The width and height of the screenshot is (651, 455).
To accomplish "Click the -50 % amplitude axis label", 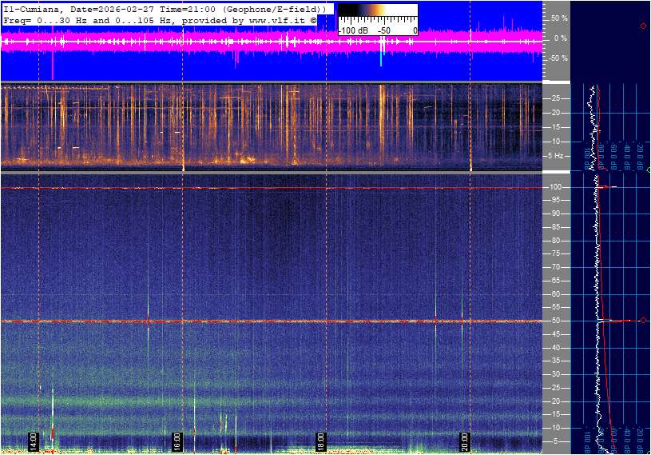I will (x=558, y=58).
